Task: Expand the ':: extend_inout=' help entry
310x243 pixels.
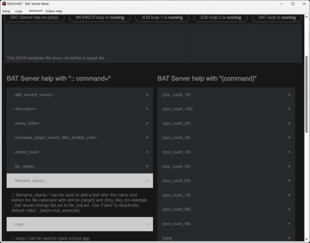Action: 80,152
